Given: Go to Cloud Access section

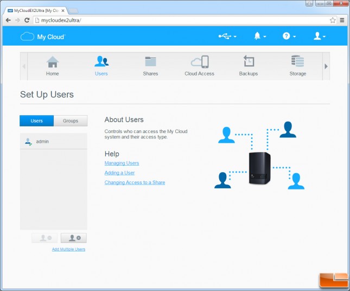Looking at the screenshot, I should (199, 66).
